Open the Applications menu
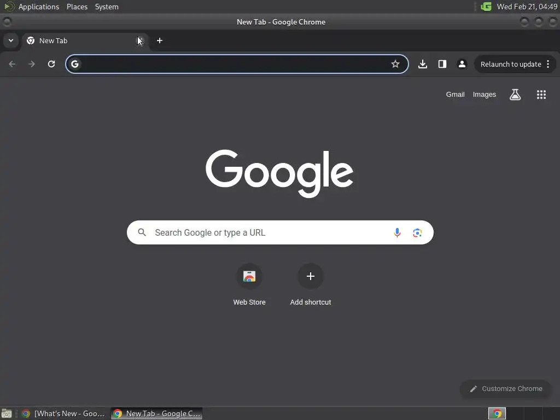 coord(39,7)
